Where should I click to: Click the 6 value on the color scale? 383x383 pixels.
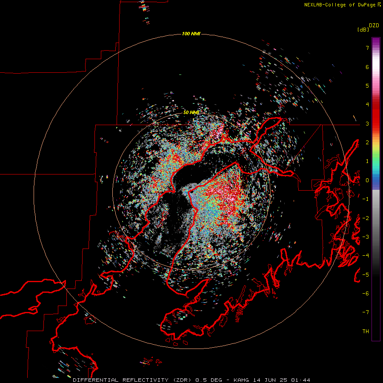click(x=367, y=67)
